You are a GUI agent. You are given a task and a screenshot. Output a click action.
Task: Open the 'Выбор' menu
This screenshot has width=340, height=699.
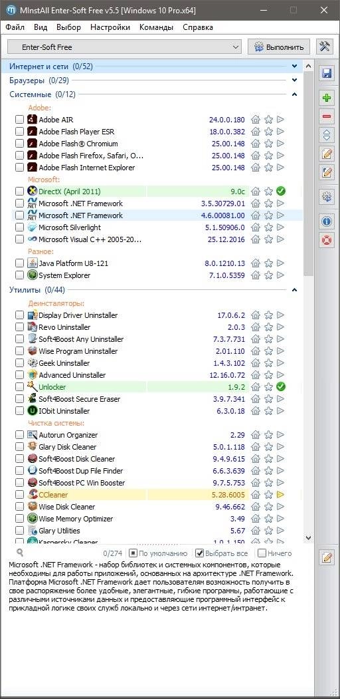tap(68, 27)
